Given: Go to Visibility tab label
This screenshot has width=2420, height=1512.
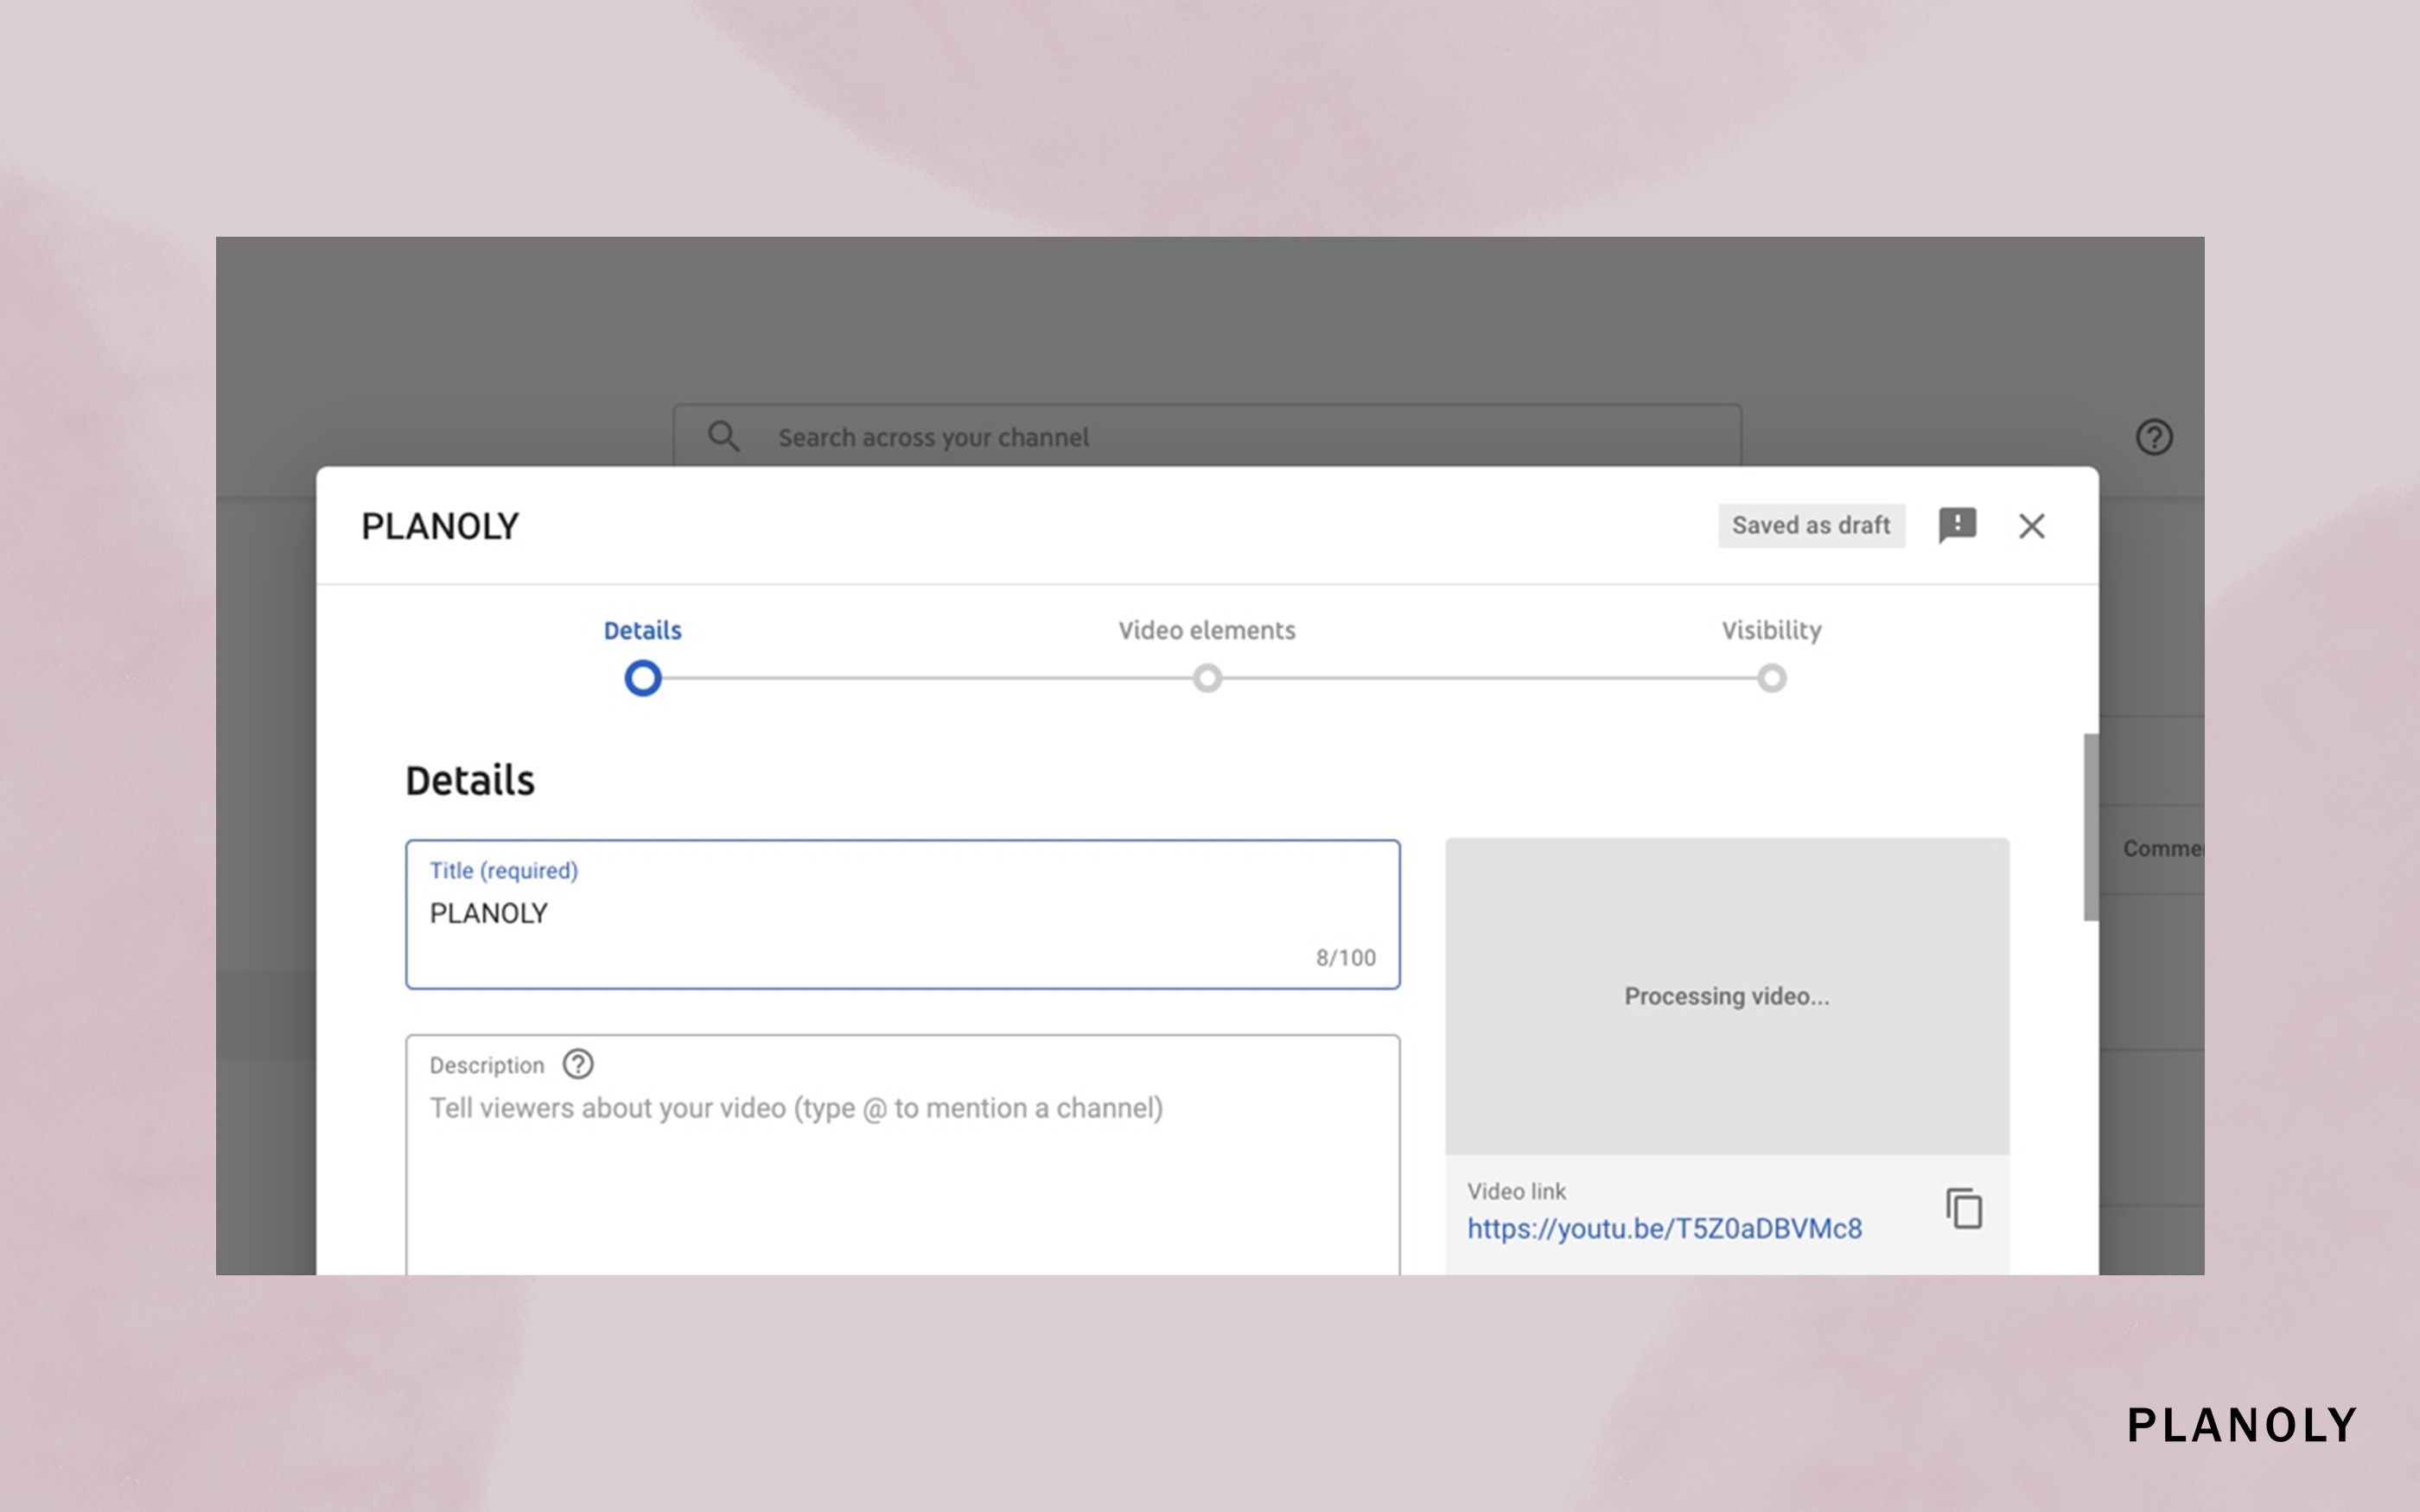Looking at the screenshot, I should [x=1771, y=630].
